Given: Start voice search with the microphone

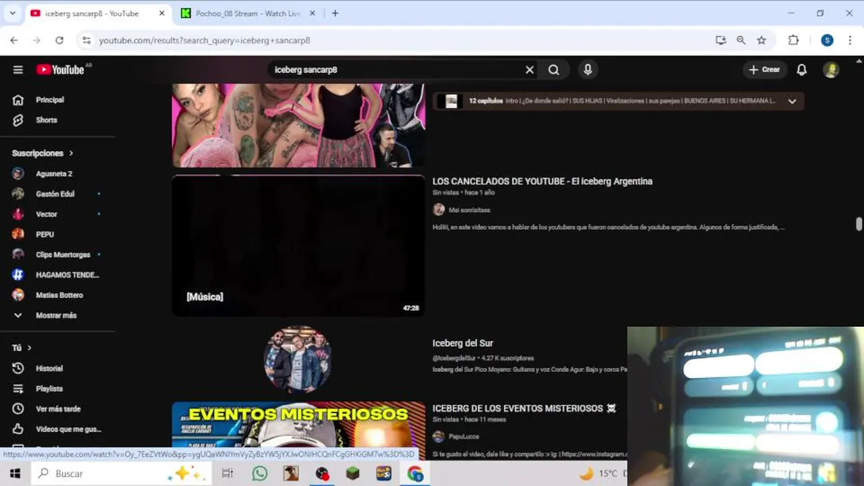Looking at the screenshot, I should (x=588, y=70).
